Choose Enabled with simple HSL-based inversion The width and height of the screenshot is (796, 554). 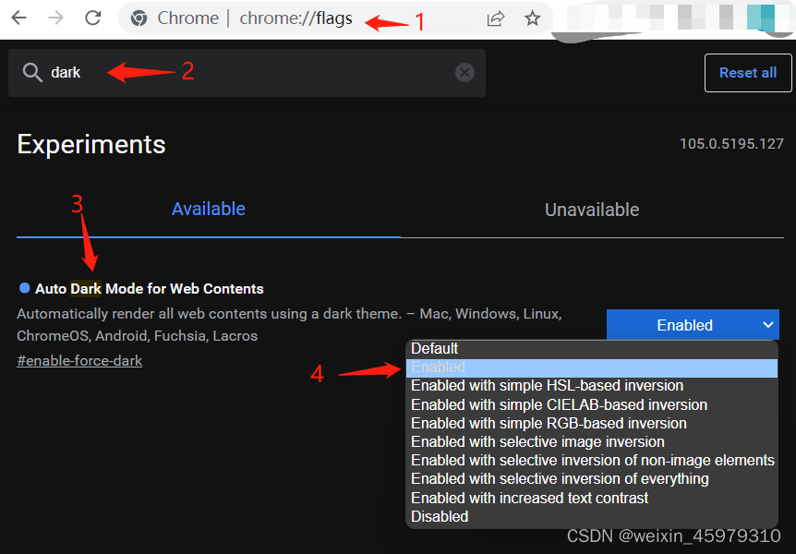[x=591, y=386]
